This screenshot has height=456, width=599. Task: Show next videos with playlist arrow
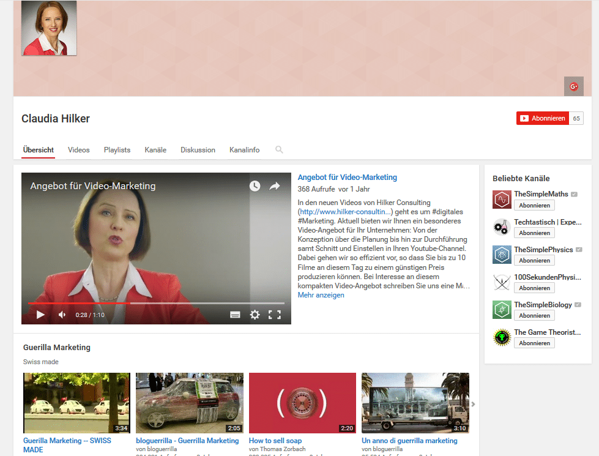pyautogui.click(x=474, y=404)
